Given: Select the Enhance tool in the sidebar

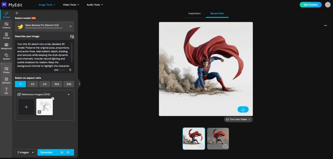Looking at the screenshot, I should 6,25.
